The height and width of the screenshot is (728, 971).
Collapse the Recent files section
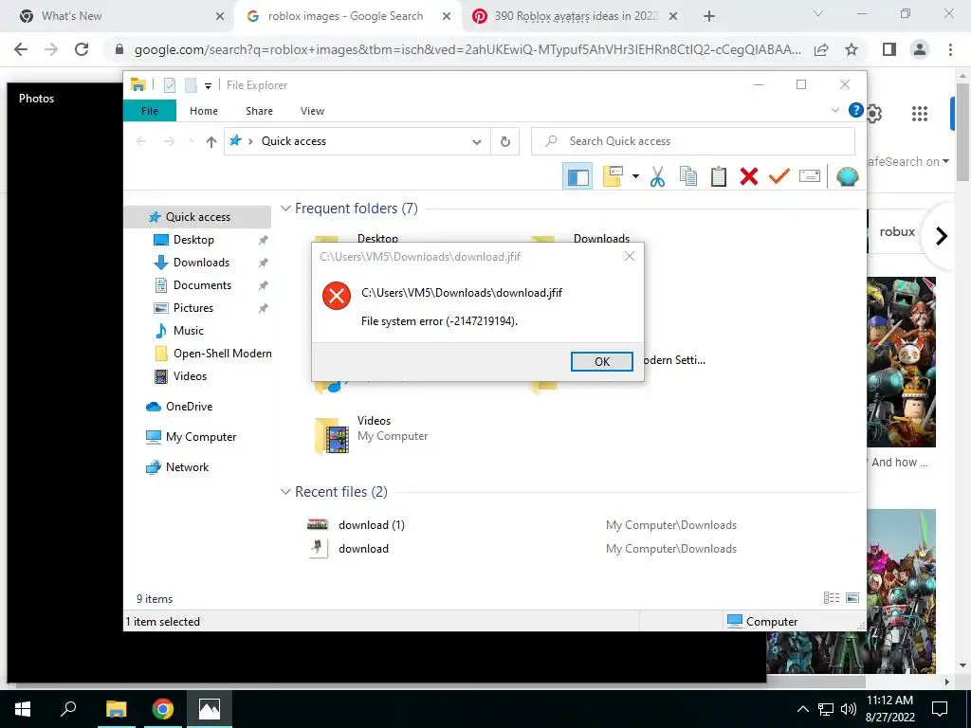tap(285, 492)
